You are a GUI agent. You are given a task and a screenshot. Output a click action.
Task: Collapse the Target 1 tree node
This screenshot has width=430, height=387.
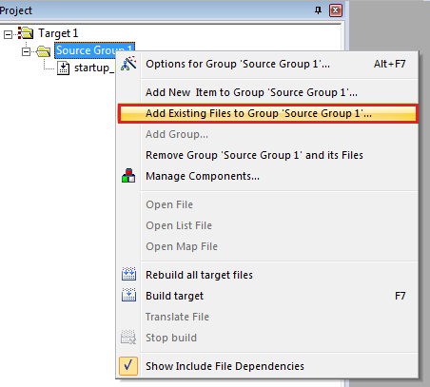[8, 34]
